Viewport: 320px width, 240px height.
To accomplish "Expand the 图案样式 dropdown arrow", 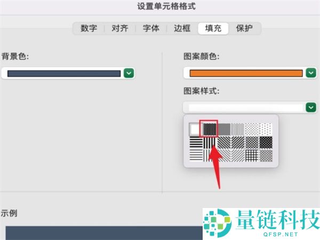I will [311, 107].
